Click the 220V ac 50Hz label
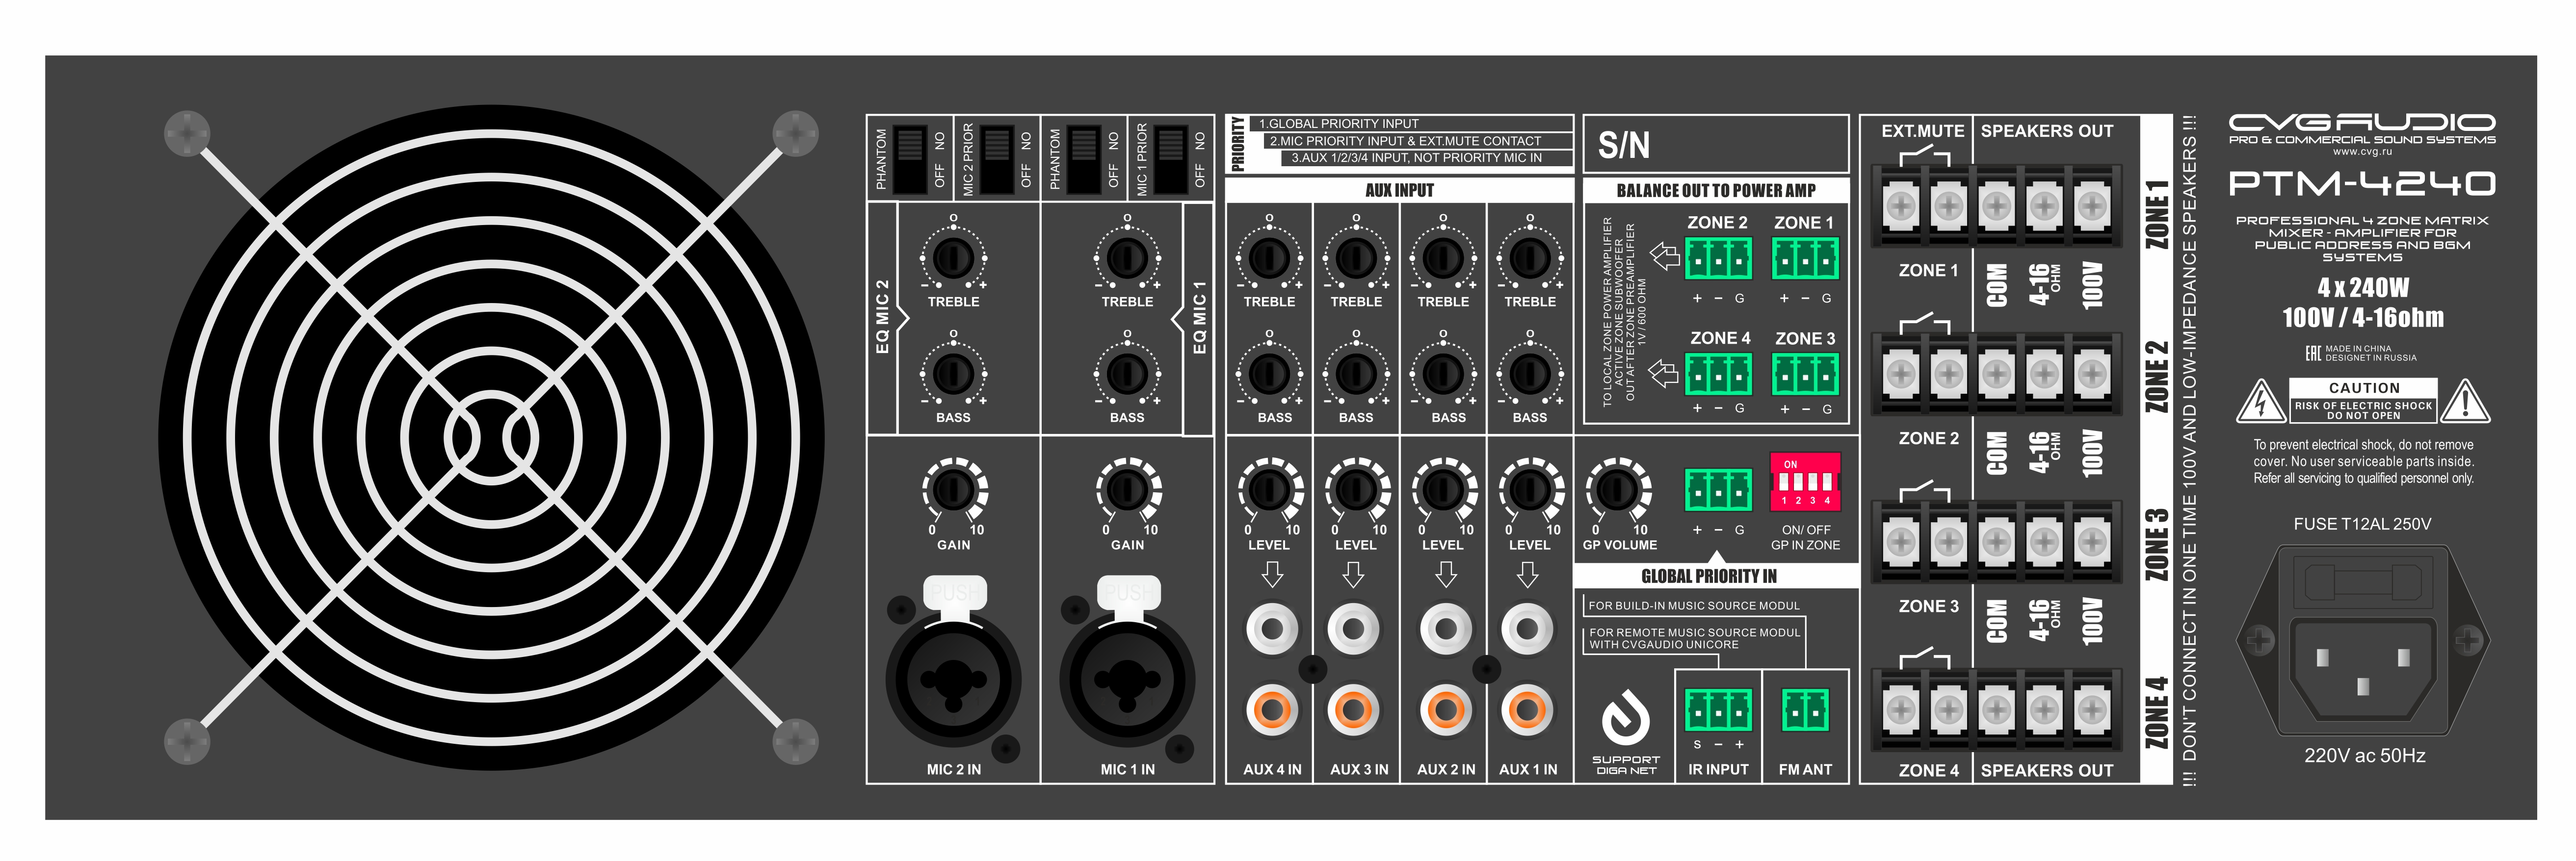Viewport: 2576px width, 861px height. [x=2364, y=756]
